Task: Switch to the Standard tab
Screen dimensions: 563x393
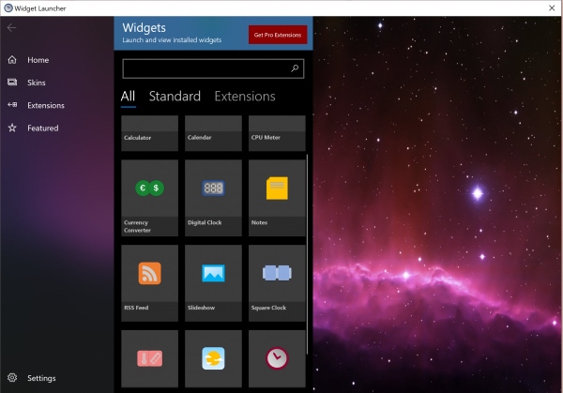Action: pos(175,96)
